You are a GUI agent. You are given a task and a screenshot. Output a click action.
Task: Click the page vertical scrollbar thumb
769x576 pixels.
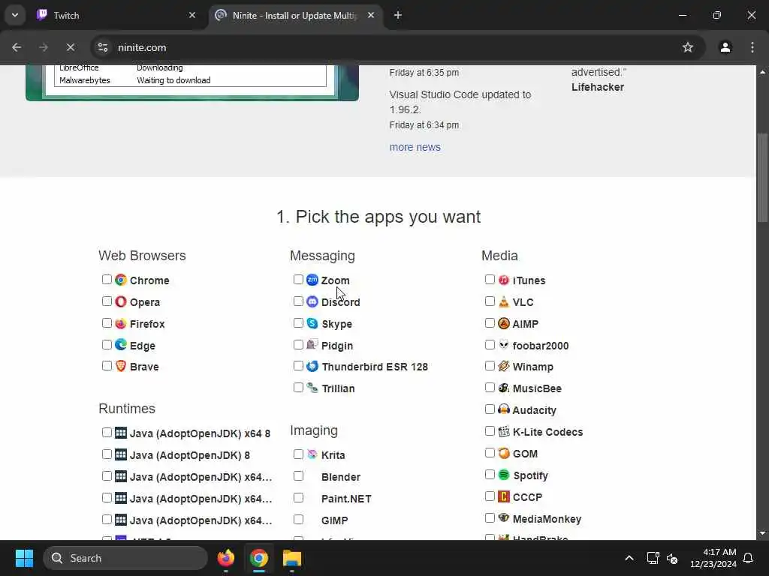762,177
